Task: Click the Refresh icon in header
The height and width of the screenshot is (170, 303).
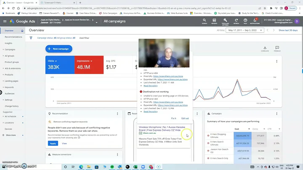Action: pos(236,21)
